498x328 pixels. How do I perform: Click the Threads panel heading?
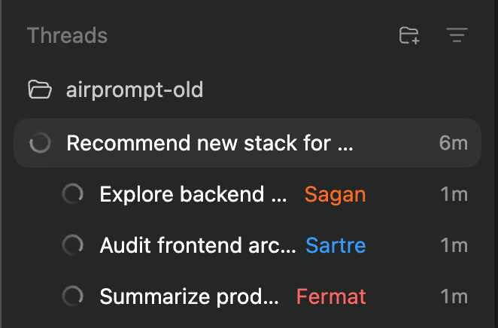tap(68, 35)
